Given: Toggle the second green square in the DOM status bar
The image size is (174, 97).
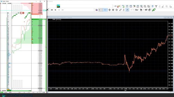Looking at the screenshot, I should point(2,92).
